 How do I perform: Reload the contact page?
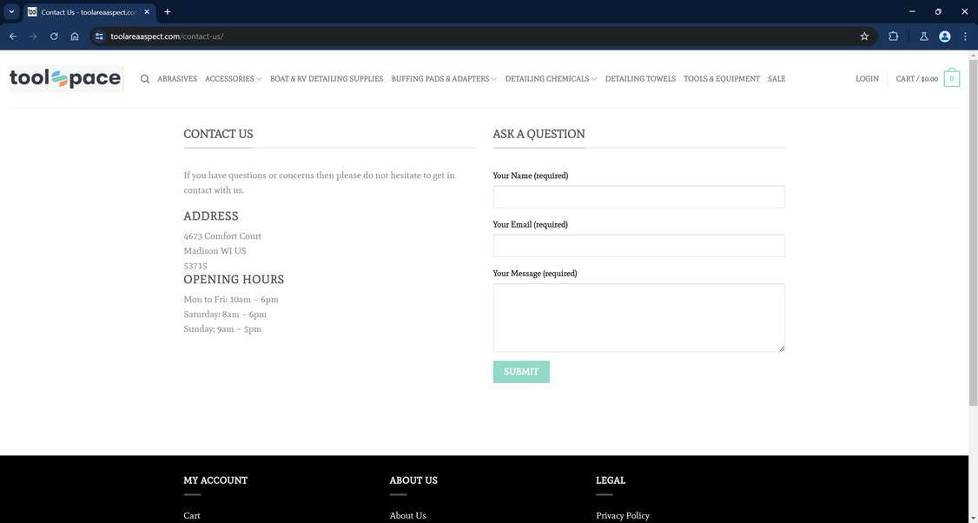coord(51,35)
